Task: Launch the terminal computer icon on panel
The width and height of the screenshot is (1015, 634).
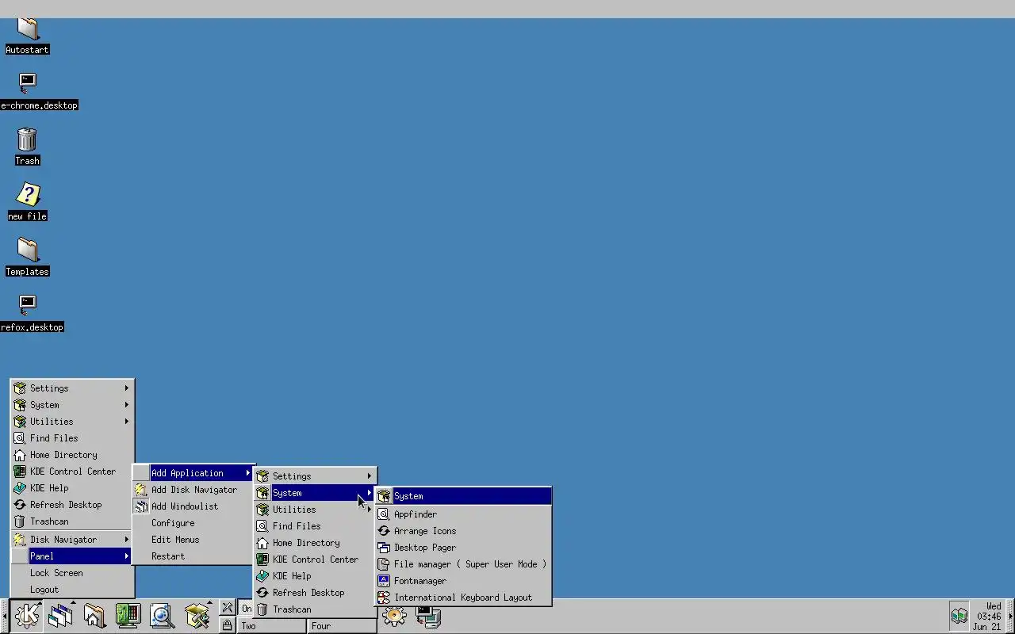Action: (x=428, y=616)
